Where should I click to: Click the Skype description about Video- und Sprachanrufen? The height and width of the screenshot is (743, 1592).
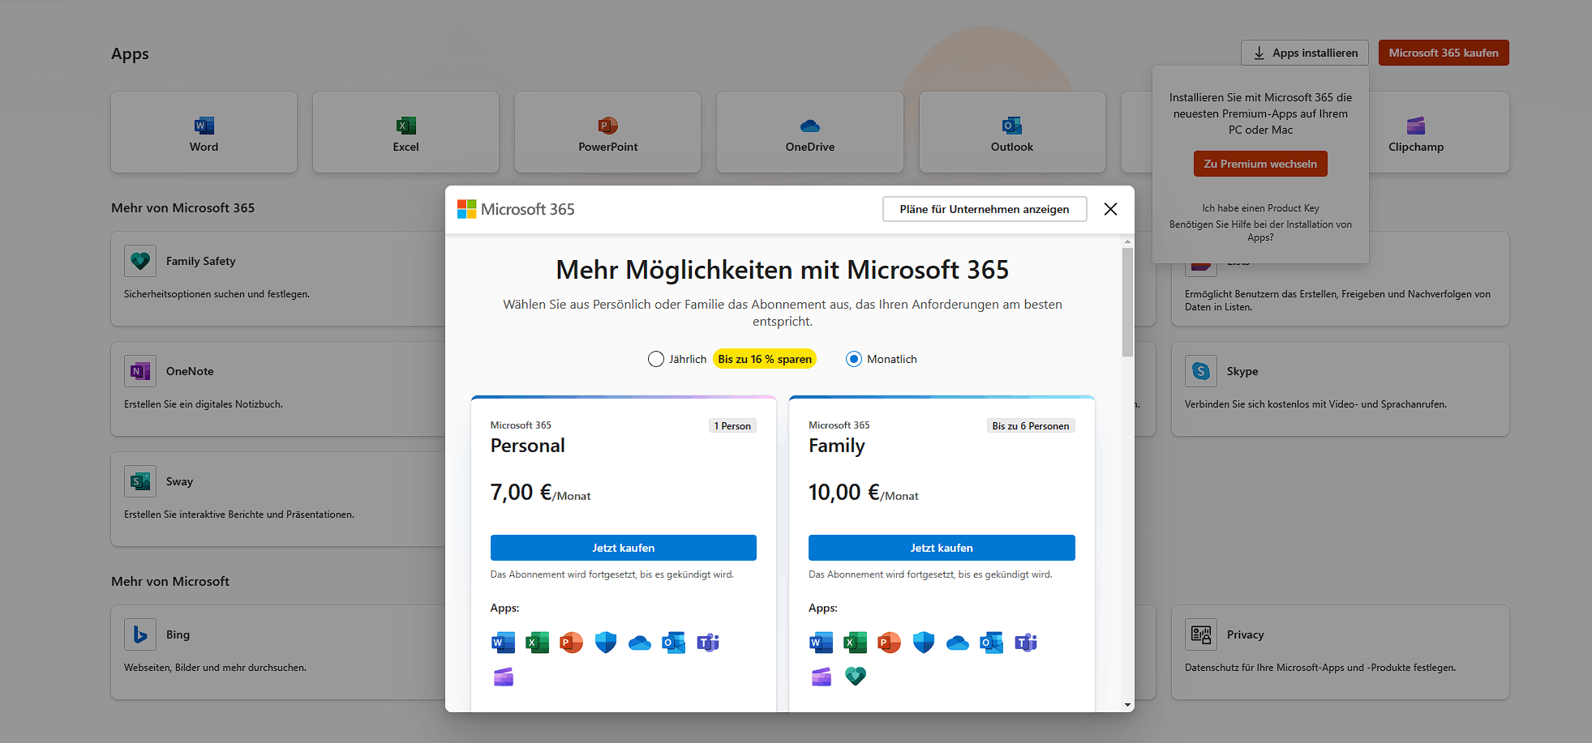1315,404
